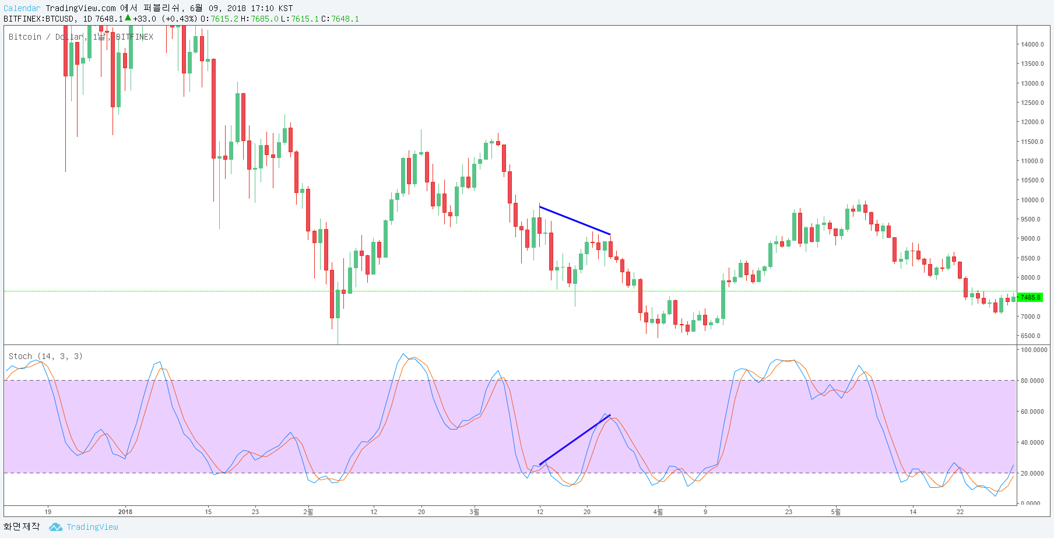Screen dimensions: 1054x538
Task: Click the green up-arrow price change icon
Action: coord(128,17)
